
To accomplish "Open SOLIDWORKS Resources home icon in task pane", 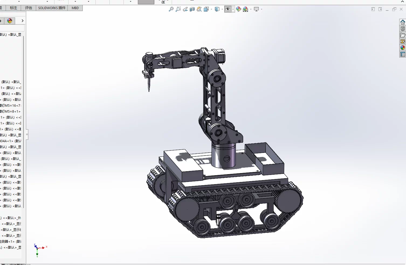I will [403, 22].
